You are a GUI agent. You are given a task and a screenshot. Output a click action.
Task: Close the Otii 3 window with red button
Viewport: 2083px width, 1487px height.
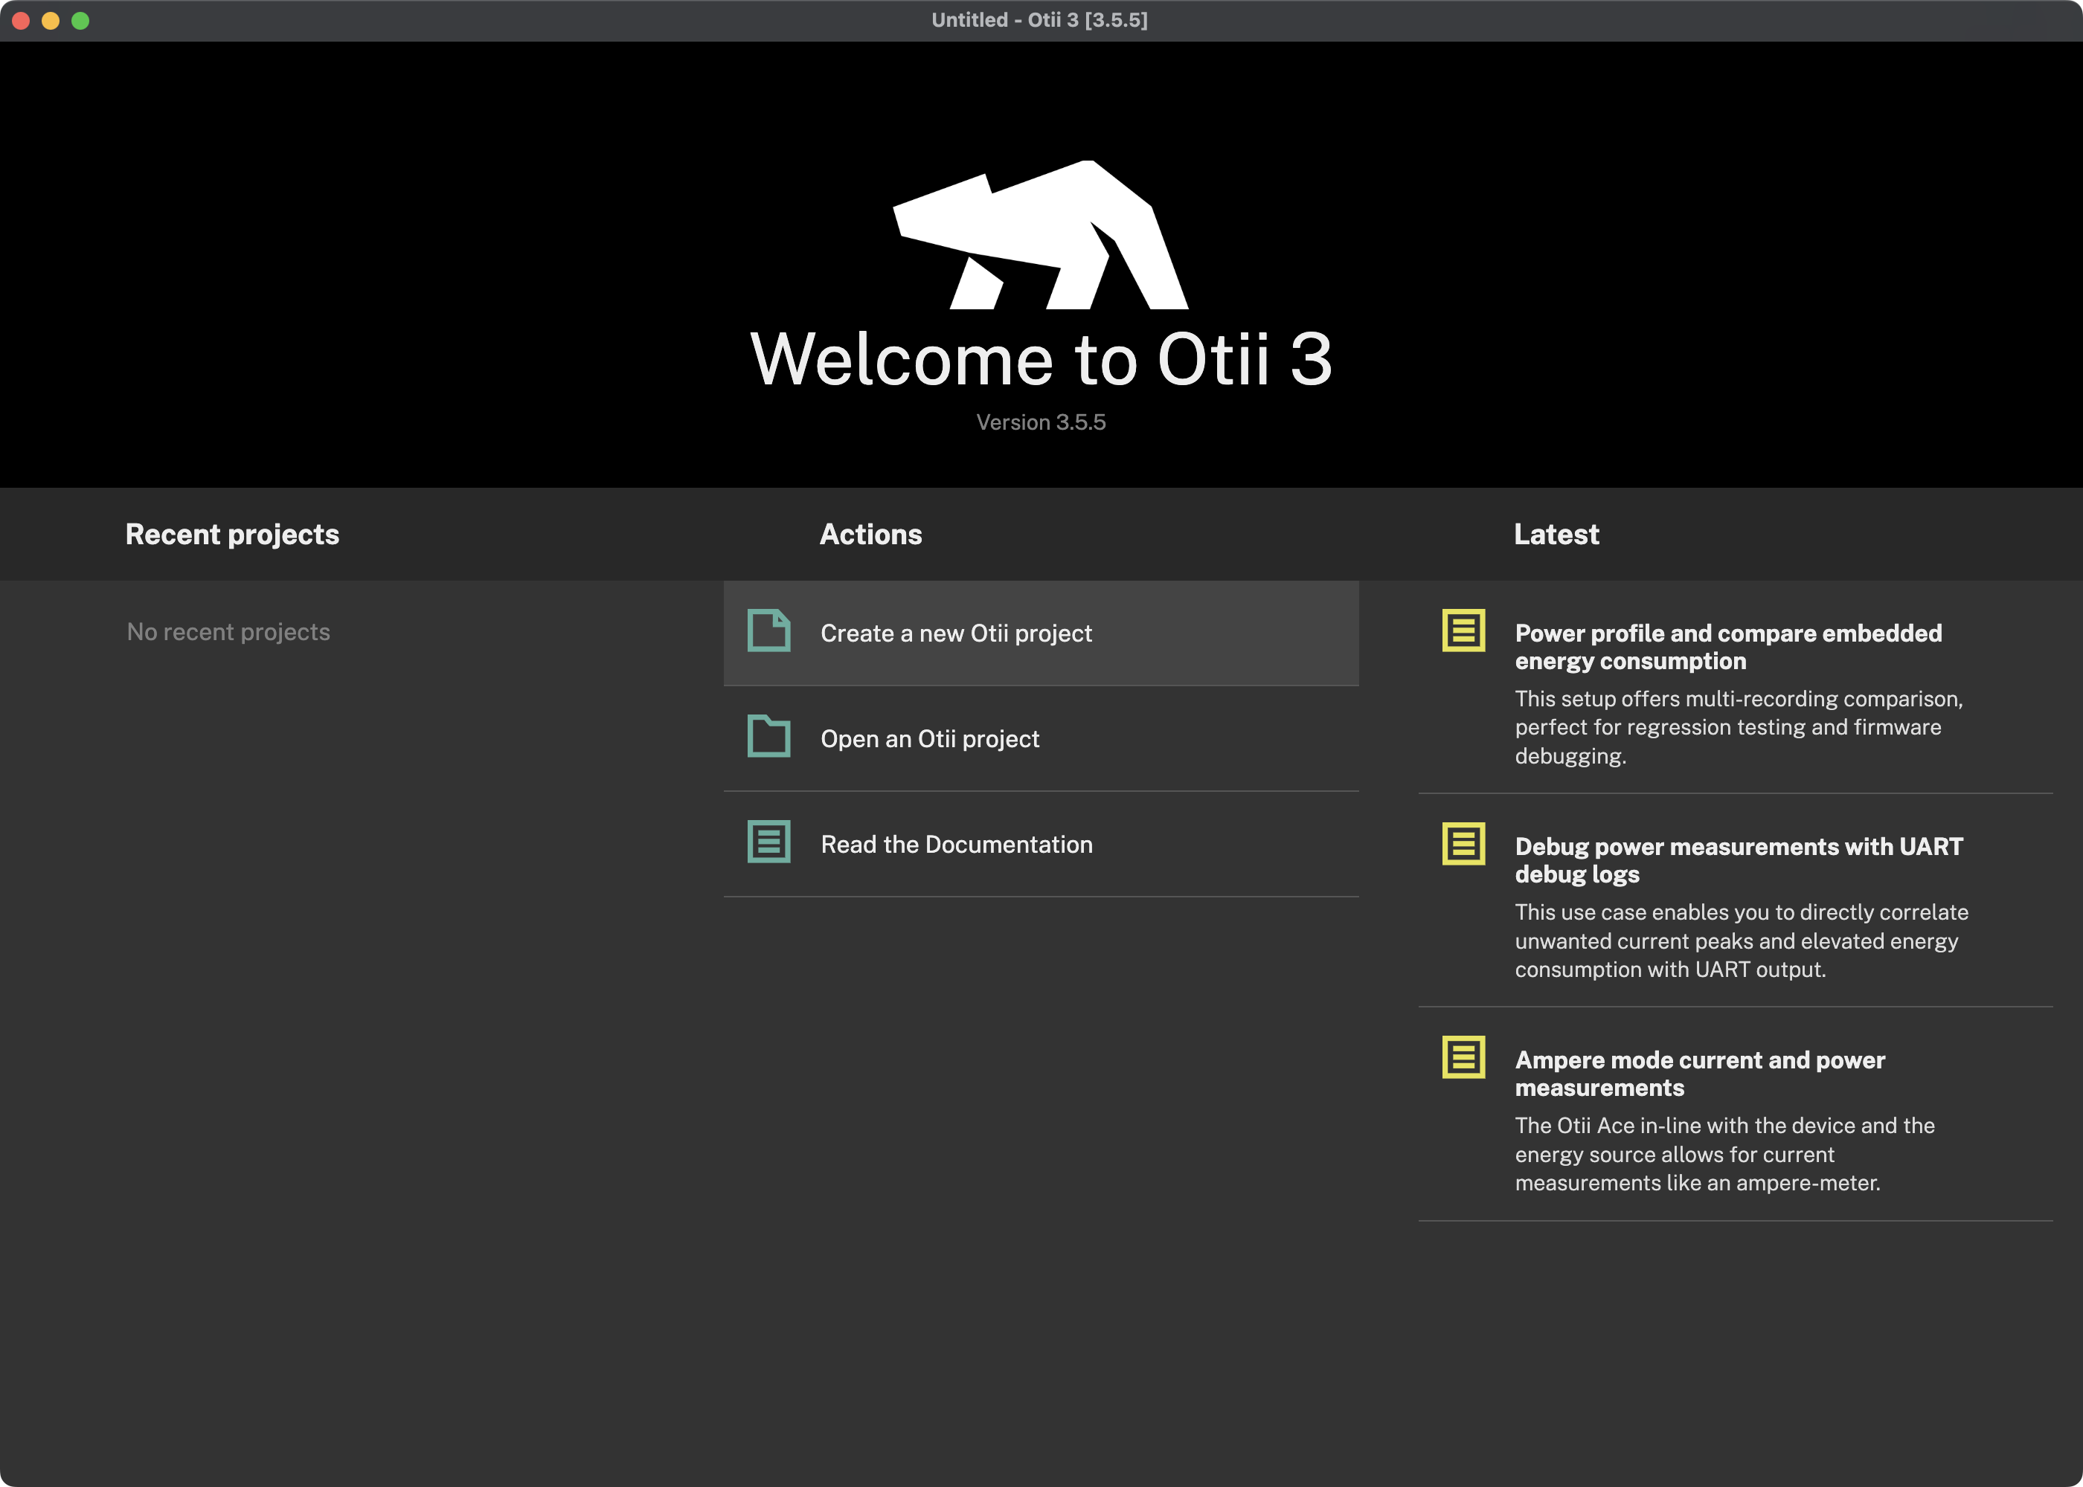coord(21,20)
